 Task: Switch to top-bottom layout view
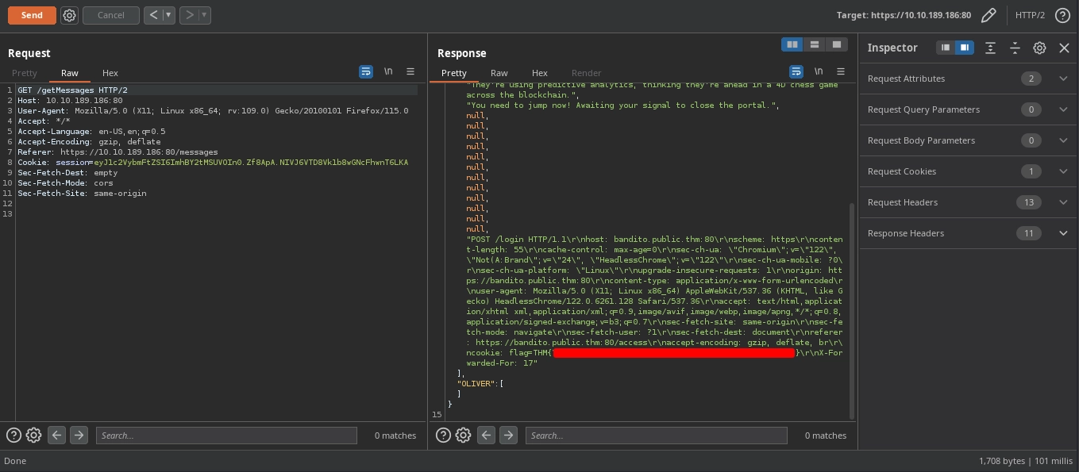click(814, 44)
